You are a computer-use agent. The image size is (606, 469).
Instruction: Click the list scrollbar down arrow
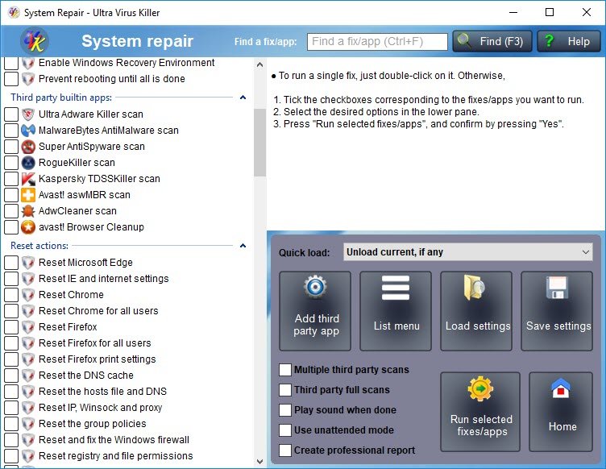(x=259, y=461)
